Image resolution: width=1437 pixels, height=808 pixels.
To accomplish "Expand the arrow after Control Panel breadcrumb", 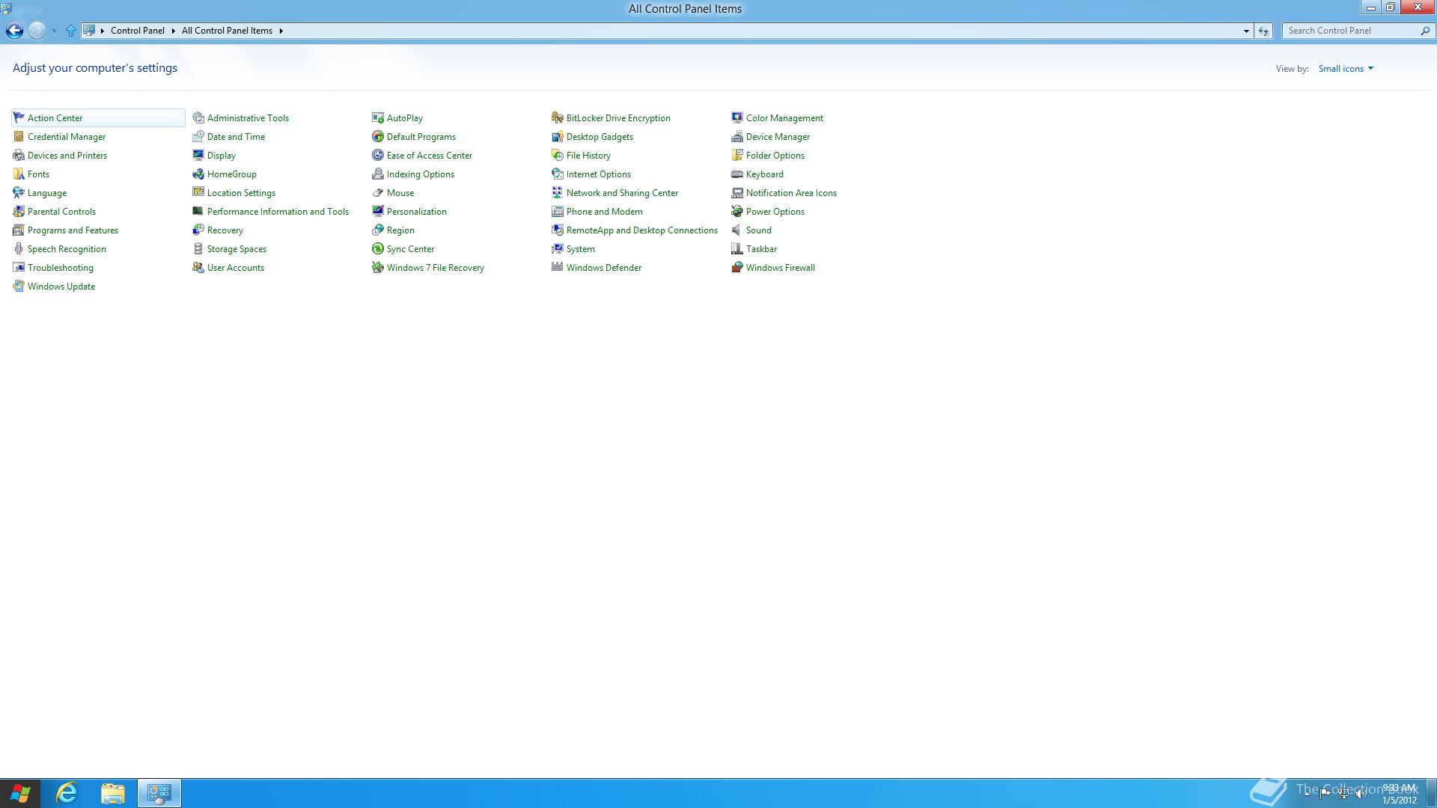I will pos(173,31).
